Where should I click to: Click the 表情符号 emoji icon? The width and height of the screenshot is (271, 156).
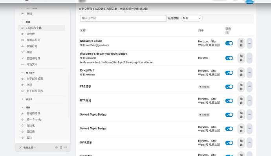tap(22, 46)
